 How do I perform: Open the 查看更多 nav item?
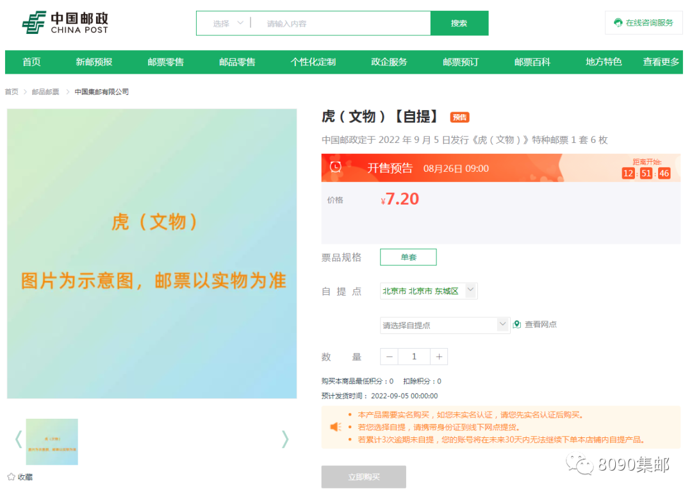click(661, 62)
